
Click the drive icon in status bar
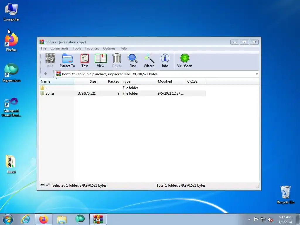tap(42, 185)
